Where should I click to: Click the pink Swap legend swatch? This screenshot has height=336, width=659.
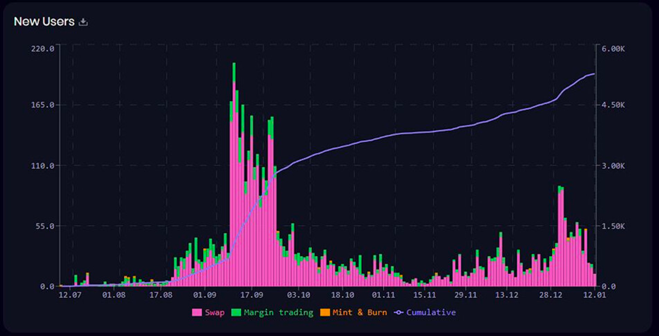coord(197,313)
